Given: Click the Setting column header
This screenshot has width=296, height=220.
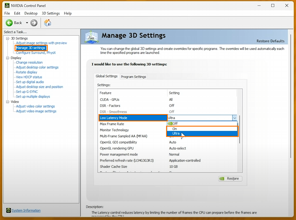Looking at the screenshot, I should coord(202,93).
